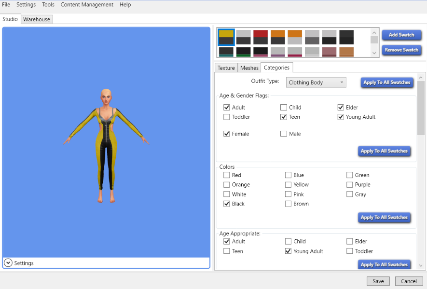This screenshot has width=427, height=289.
Task: Select the tan orange swatch in second row
Action: coord(346,52)
